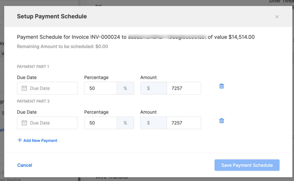294x181 pixels.
Task: Delete Payment Part 1 with trash icon
Action: pyautogui.click(x=222, y=86)
